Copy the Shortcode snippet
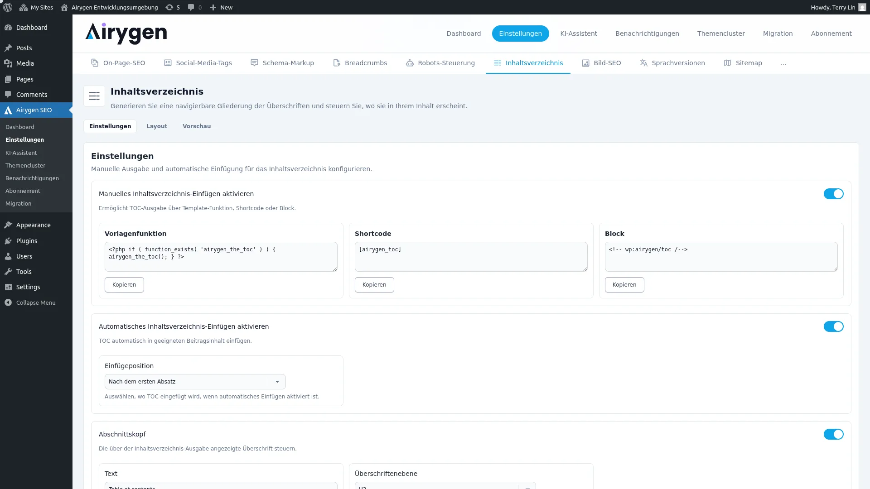The height and width of the screenshot is (489, 870). pos(374,285)
